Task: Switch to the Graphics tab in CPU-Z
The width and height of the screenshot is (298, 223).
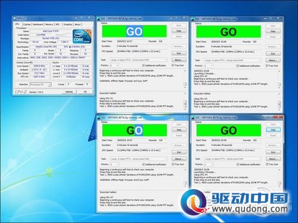Action: point(68,24)
